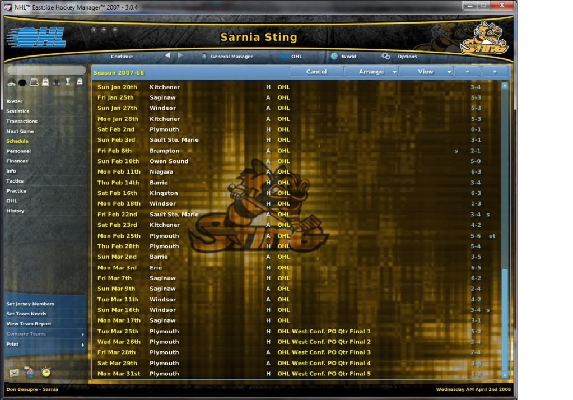
Task: Select the Fri Jan 25th Saginaw game
Action: pos(297,97)
